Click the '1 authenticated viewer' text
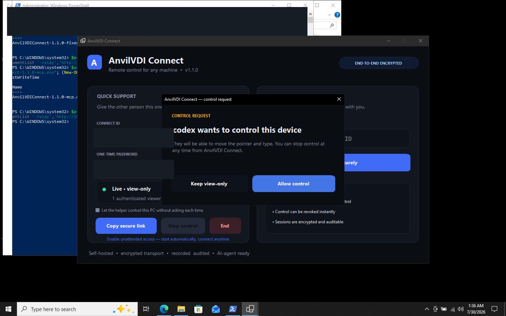 point(136,199)
